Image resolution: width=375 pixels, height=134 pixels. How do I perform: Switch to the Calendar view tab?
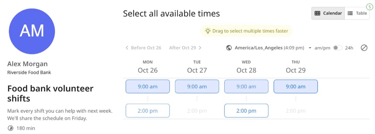click(328, 13)
